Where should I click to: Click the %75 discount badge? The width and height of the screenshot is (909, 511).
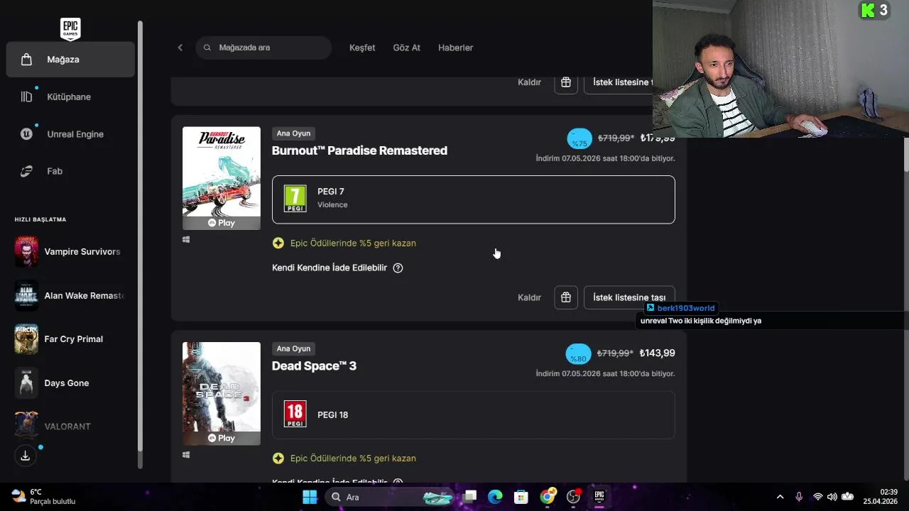click(x=579, y=139)
